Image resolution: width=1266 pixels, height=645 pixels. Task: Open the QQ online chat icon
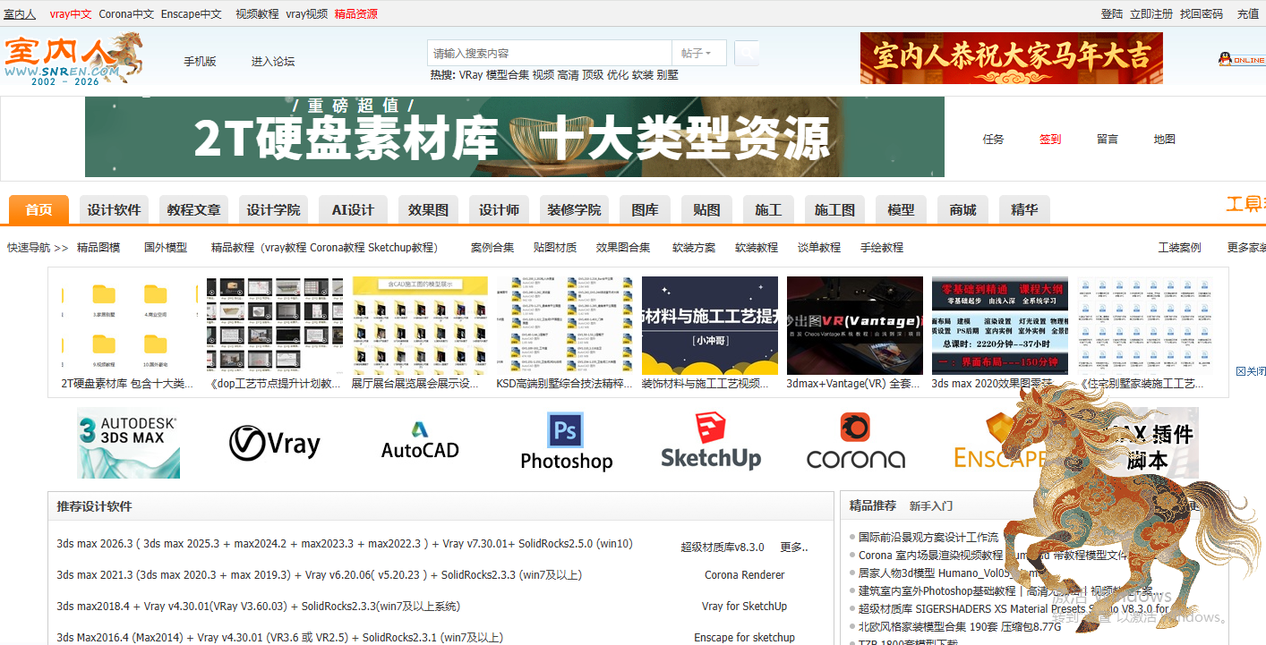tap(1241, 59)
